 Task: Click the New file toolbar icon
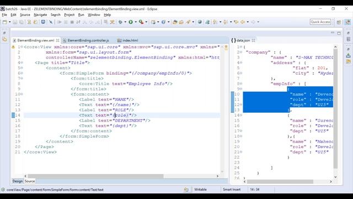tap(4, 22)
